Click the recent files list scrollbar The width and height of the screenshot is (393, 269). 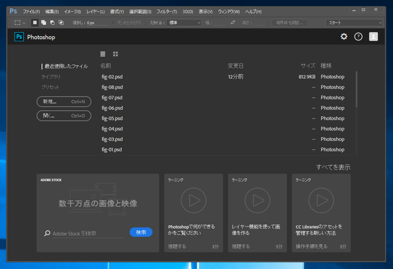[356, 89]
